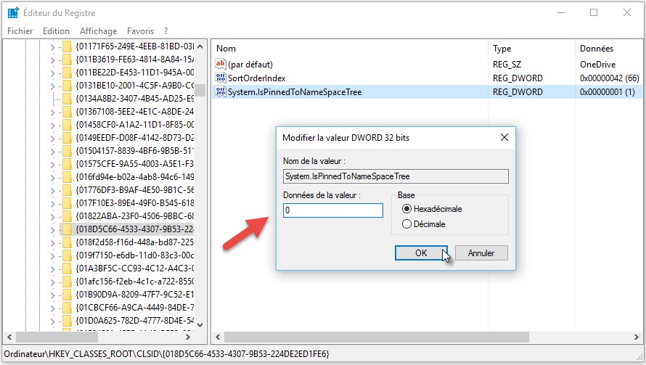Click the Registry Editor app icon in title bar

click(x=13, y=12)
